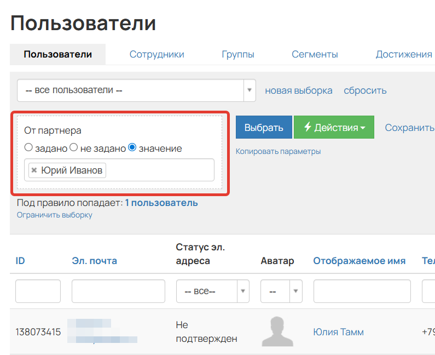Click the "Не подтвержден" status cell
The image size is (435, 355).
click(x=206, y=331)
